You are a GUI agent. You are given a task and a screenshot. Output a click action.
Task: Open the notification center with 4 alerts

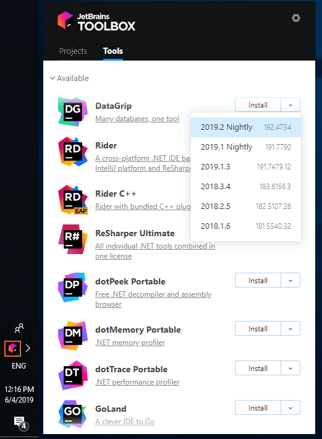click(x=20, y=423)
